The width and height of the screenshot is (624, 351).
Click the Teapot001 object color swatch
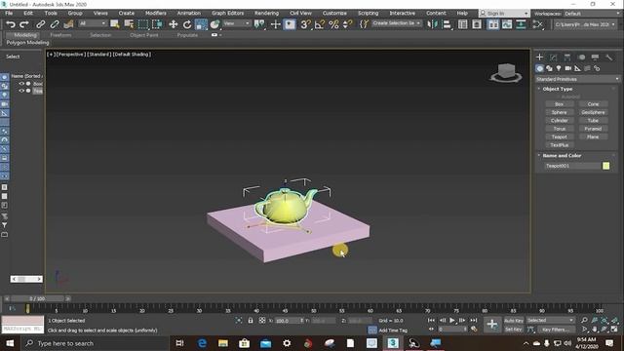point(605,166)
